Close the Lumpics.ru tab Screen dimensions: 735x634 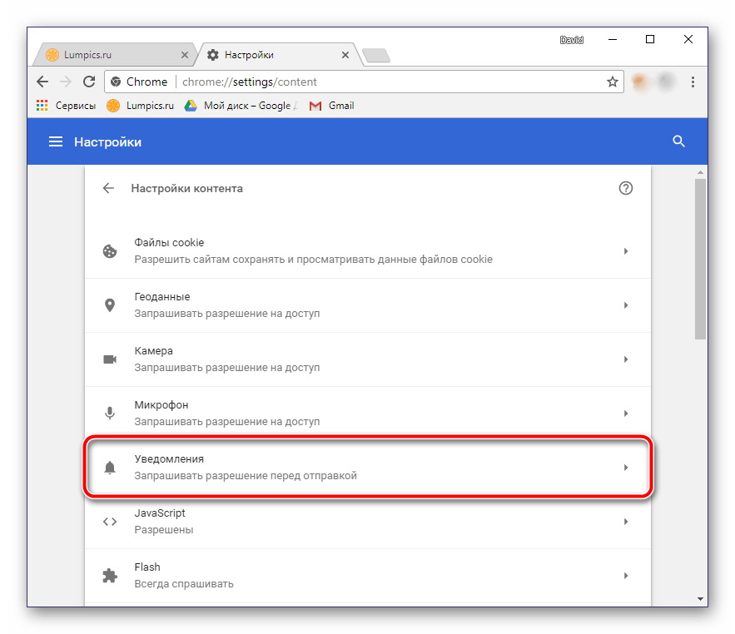tap(185, 55)
